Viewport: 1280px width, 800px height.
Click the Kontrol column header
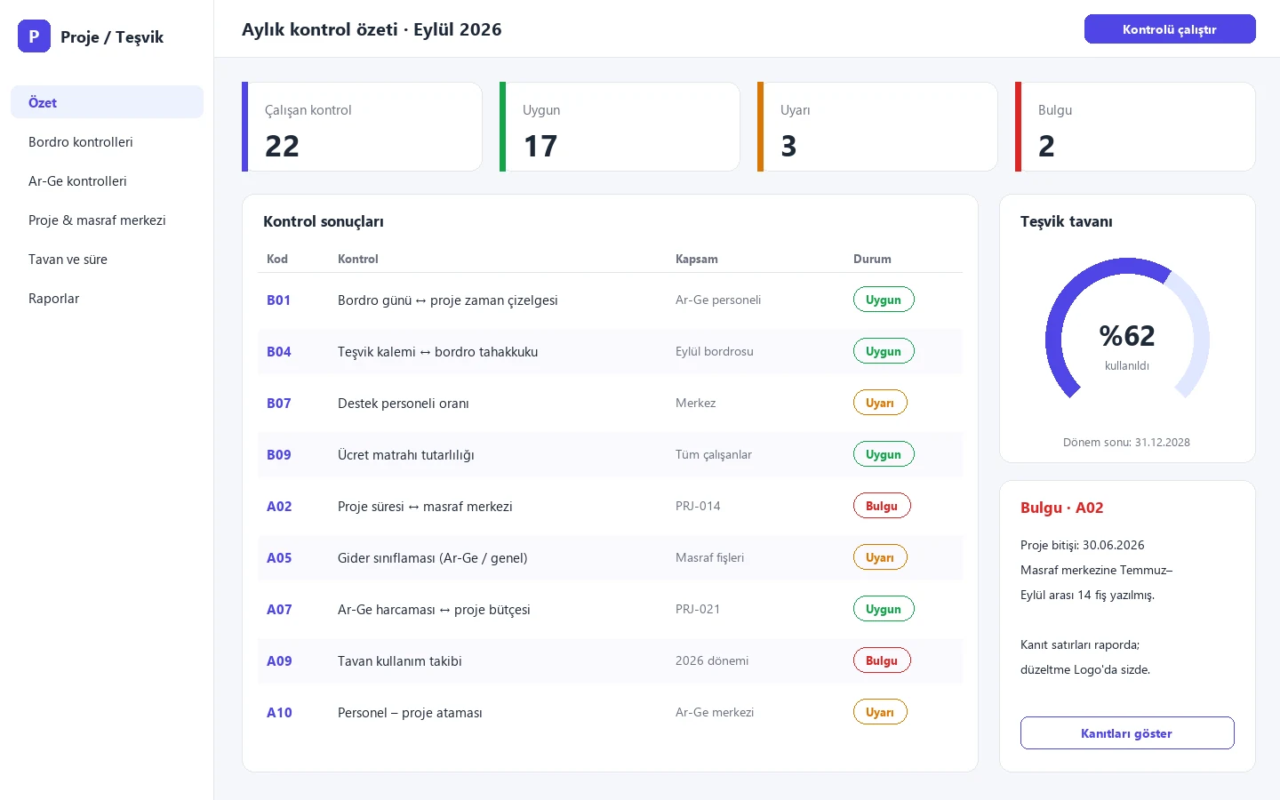click(x=358, y=259)
